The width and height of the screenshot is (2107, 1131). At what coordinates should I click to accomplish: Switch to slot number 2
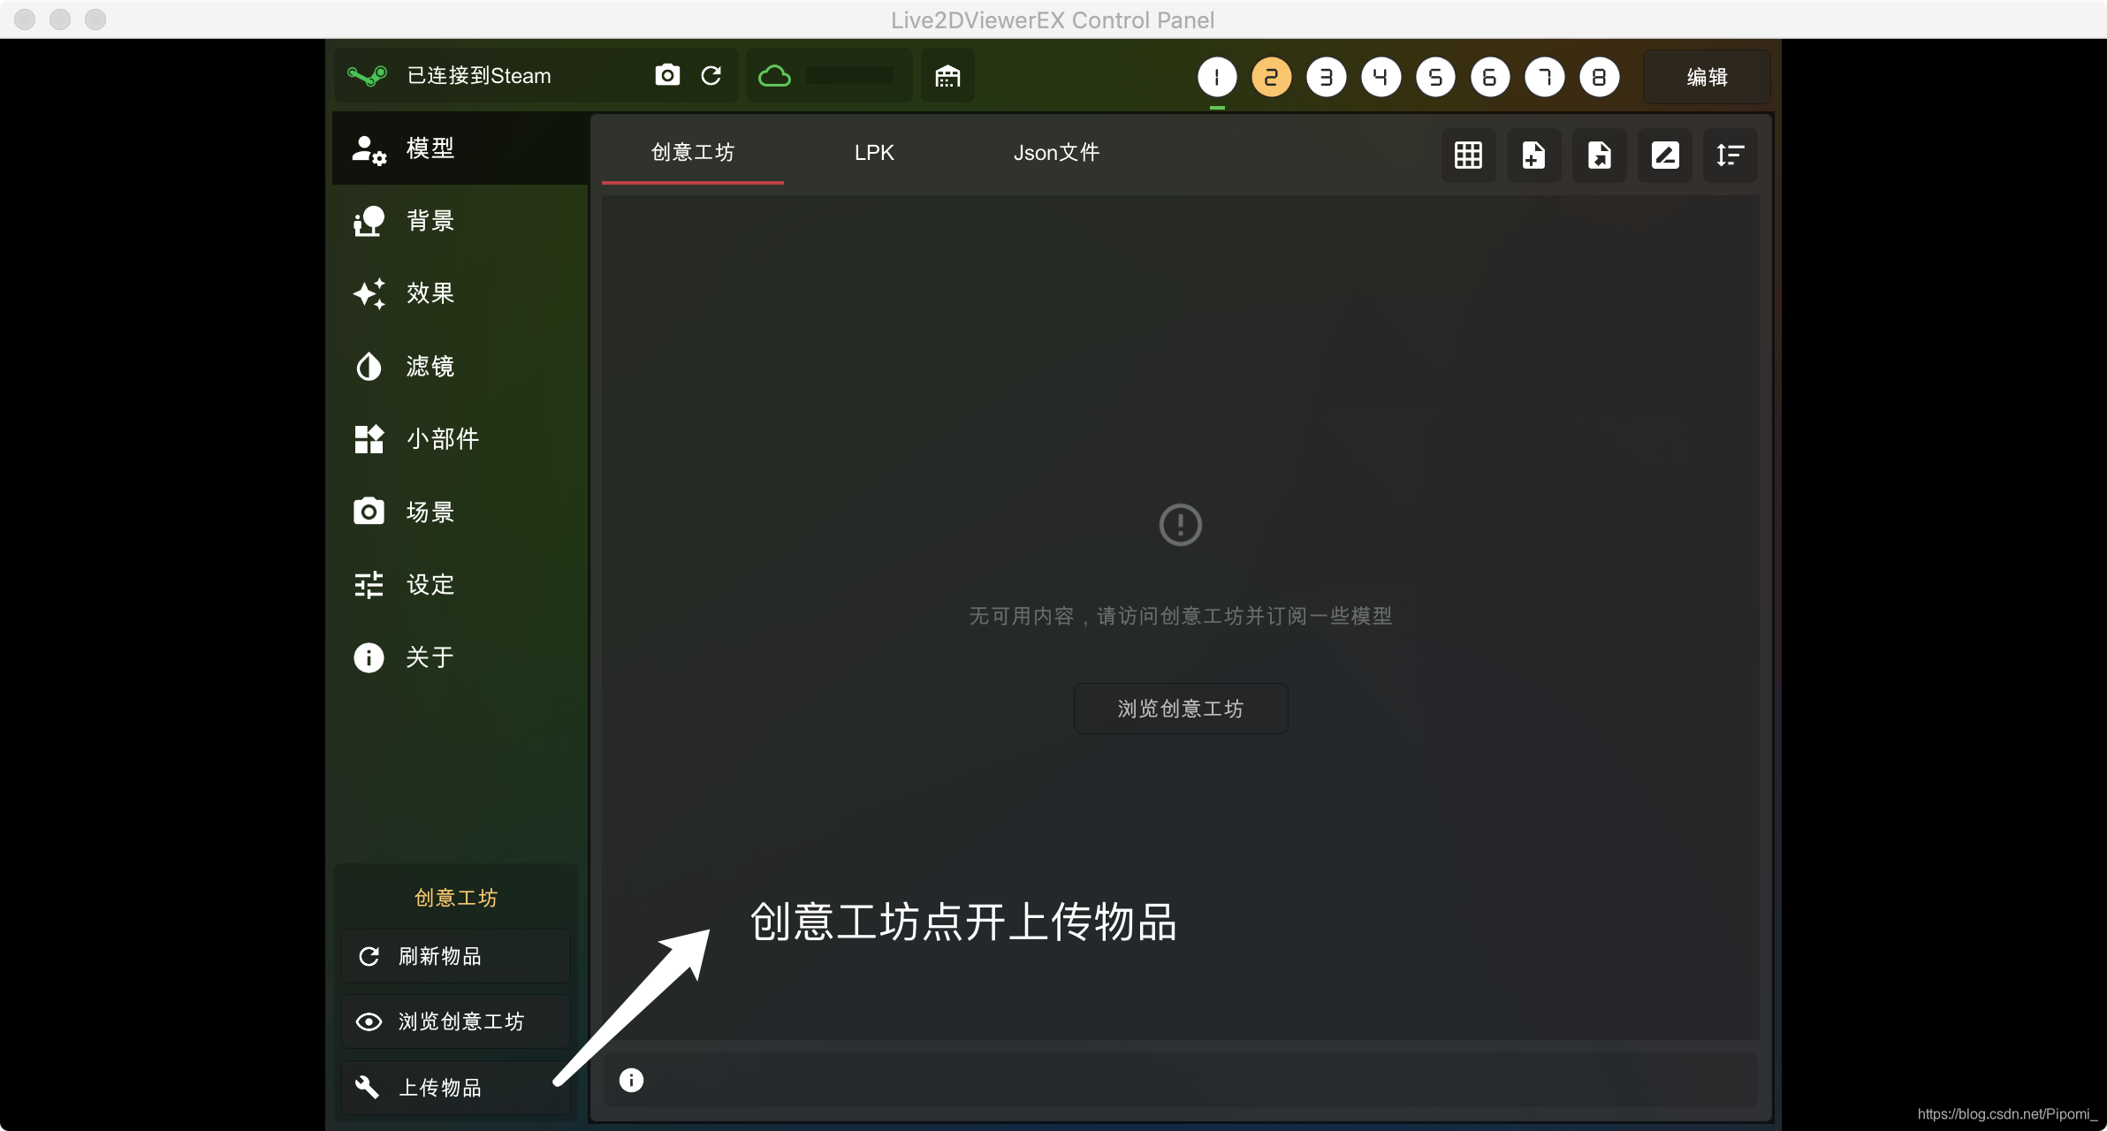tap(1271, 77)
